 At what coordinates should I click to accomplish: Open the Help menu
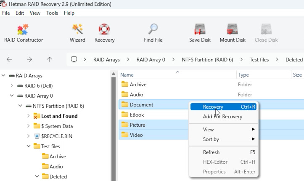click(69, 13)
